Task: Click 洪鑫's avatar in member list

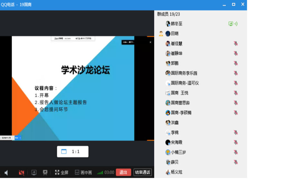Action: tap(168, 123)
